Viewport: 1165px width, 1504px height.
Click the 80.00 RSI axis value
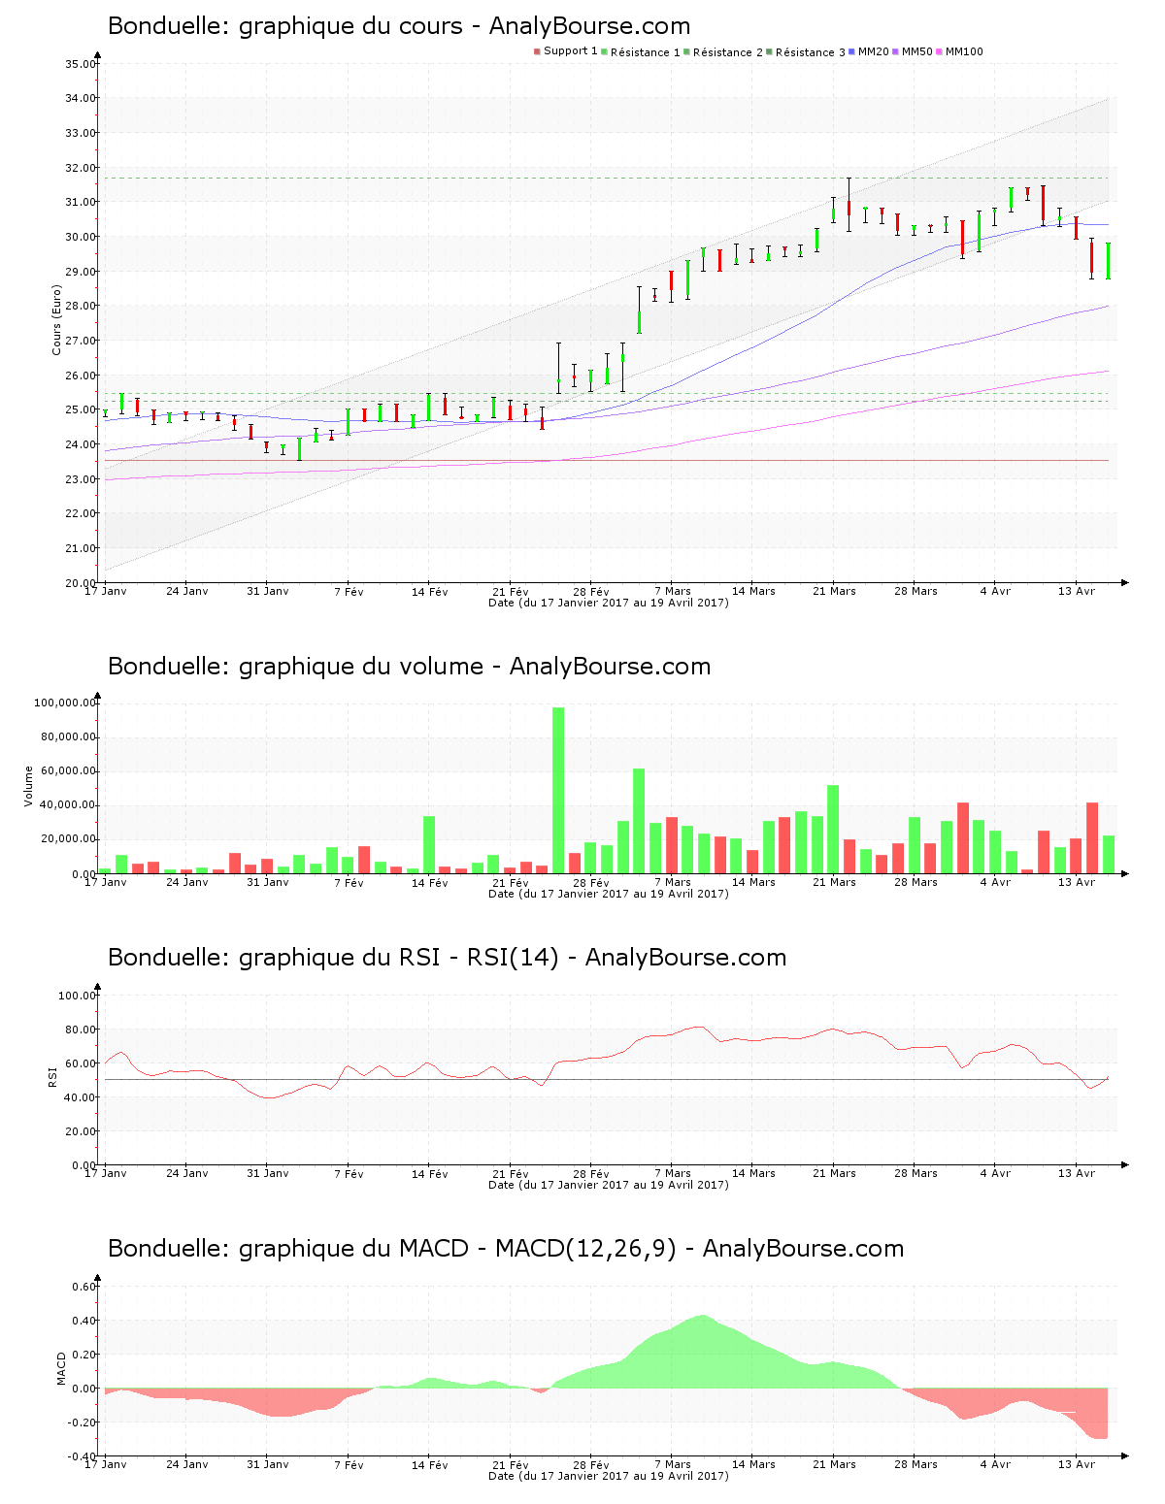pyautogui.click(x=81, y=1030)
